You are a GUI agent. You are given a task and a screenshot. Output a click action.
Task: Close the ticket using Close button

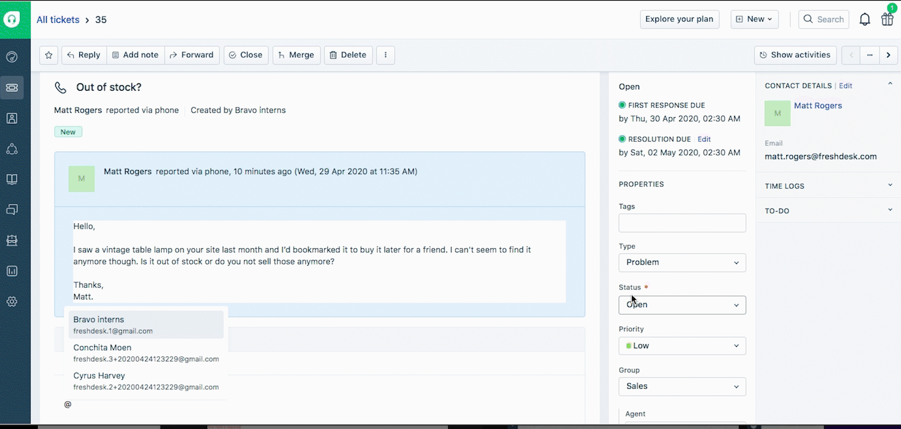click(246, 55)
